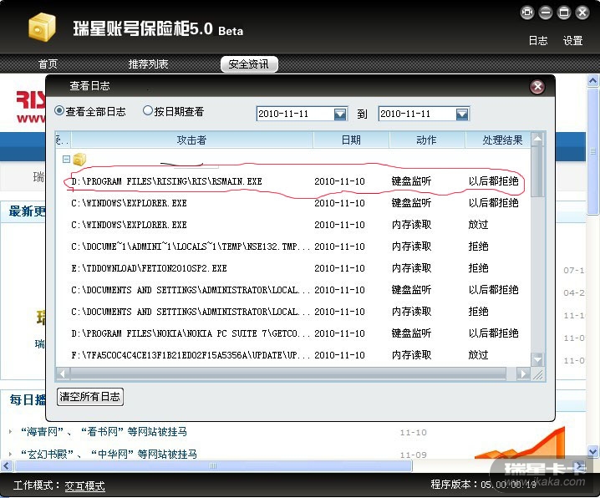This screenshot has height=498, width=600.
Task: Click the log list horizontal scrollbar thumb
Action: [x=288, y=373]
